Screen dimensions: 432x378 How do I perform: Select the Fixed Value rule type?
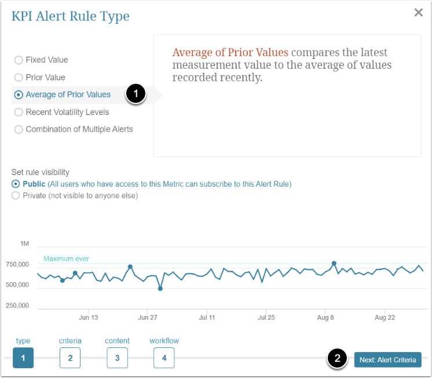[19, 60]
